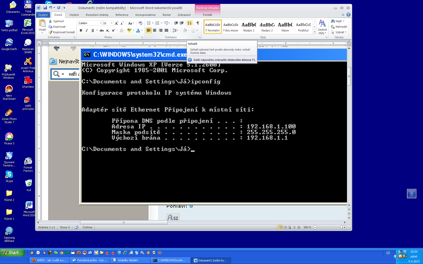Open the line spacing dropdown
This screenshot has height=264, width=423.
tap(175, 30)
